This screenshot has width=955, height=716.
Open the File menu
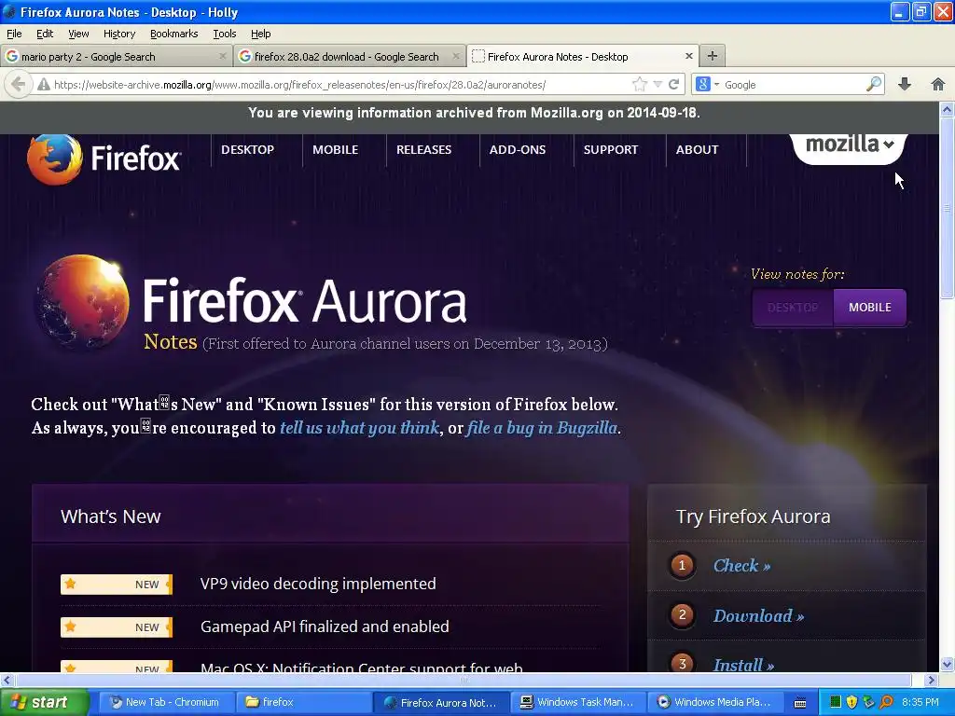click(x=14, y=34)
